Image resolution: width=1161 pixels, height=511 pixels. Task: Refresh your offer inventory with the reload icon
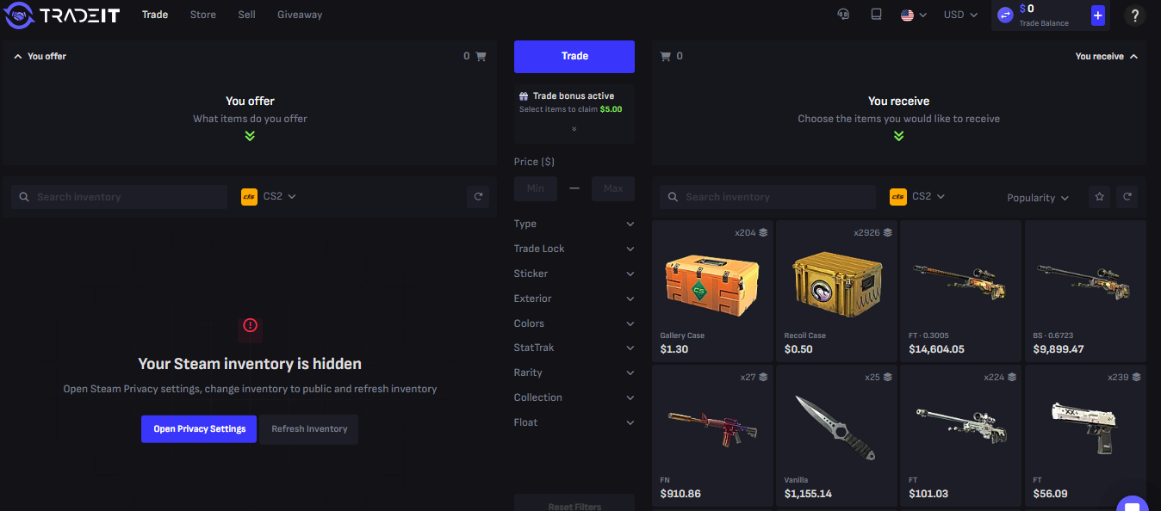pos(478,197)
